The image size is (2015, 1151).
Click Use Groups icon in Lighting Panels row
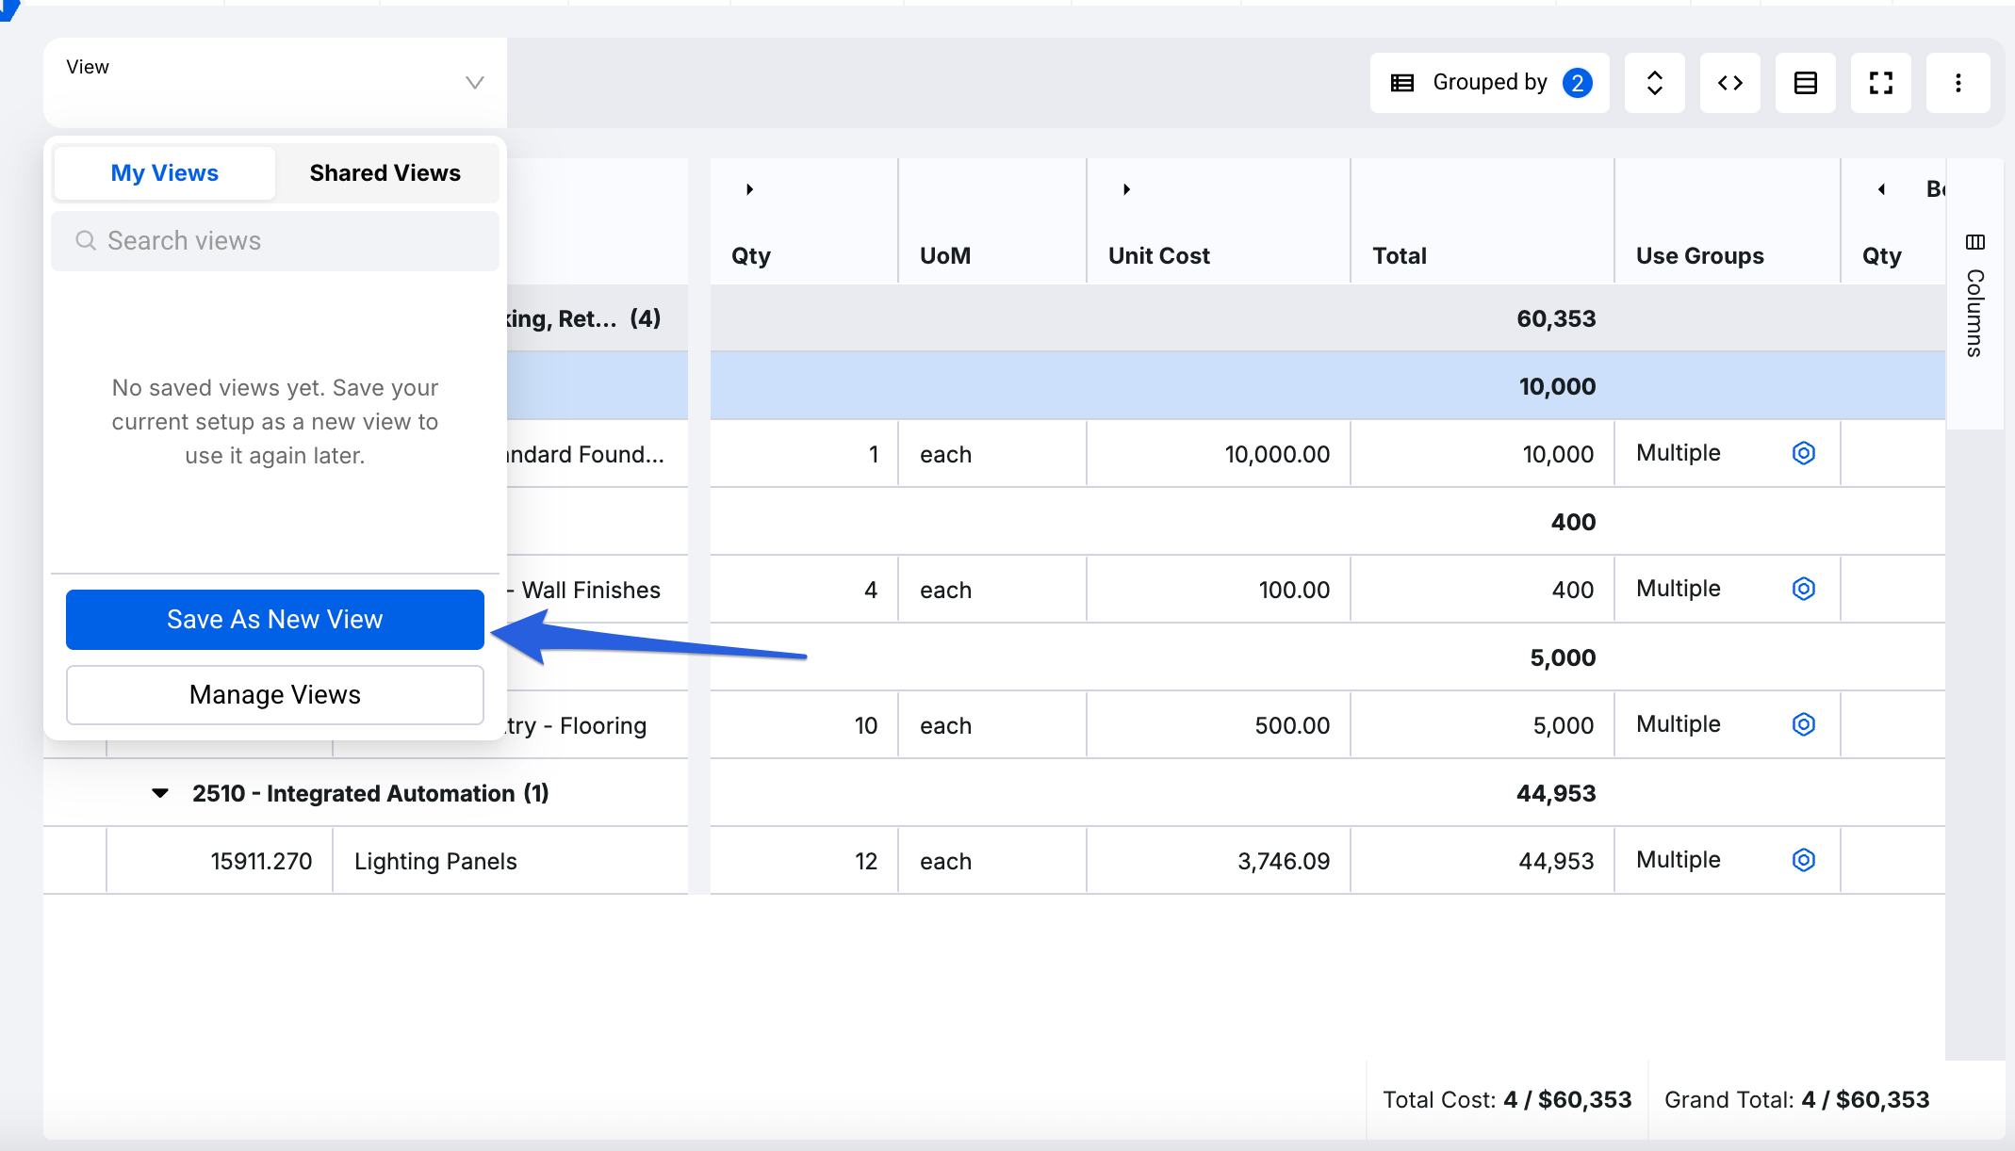point(1803,860)
